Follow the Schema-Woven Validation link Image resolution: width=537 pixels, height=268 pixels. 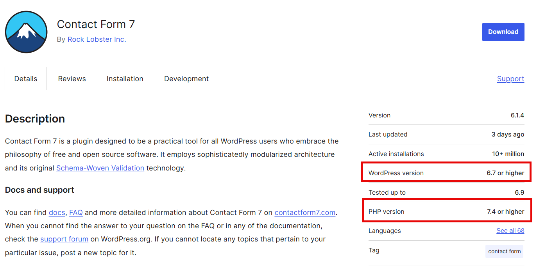pyautogui.click(x=100, y=168)
